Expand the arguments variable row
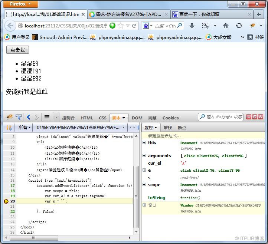Image resolution: width=268 pixels, height=244 pixels. click(144, 155)
